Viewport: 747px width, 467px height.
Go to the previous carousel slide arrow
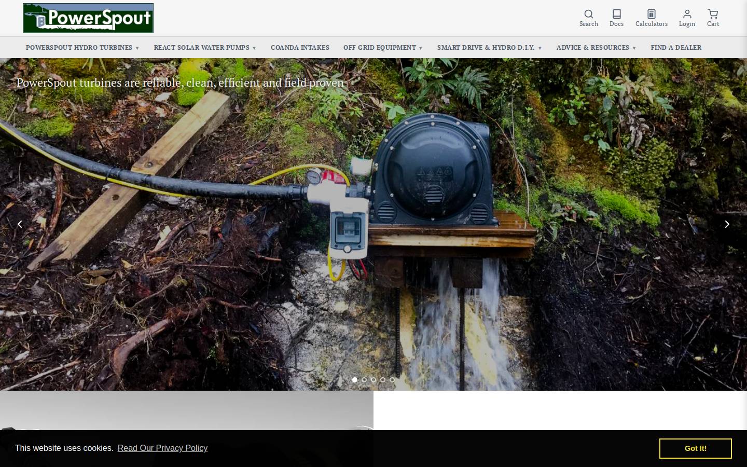point(20,224)
